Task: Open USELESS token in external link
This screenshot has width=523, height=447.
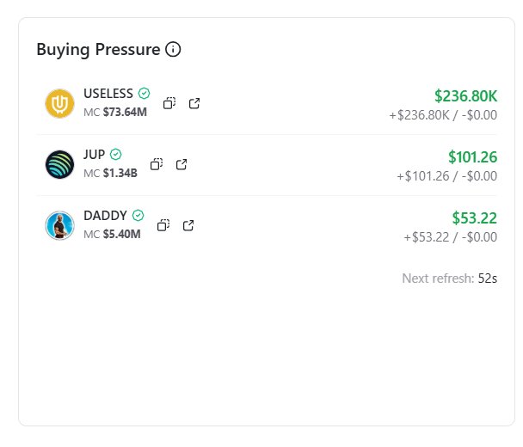Action: point(194,103)
